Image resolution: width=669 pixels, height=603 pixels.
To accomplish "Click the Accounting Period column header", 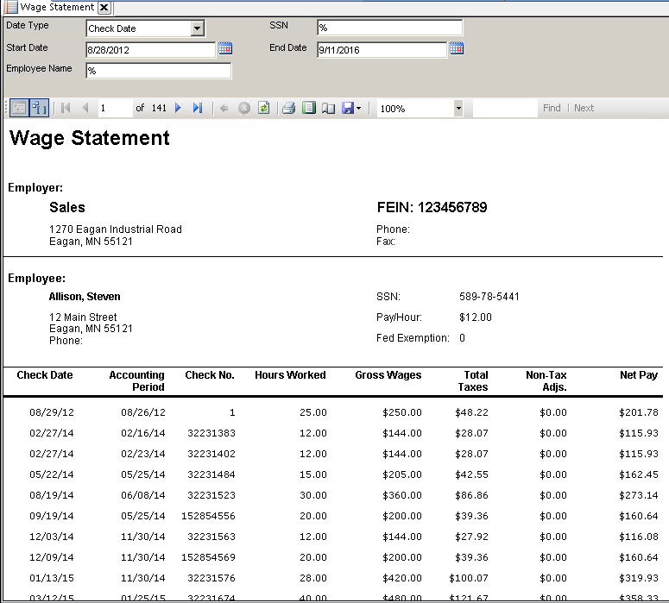I will pos(136,380).
